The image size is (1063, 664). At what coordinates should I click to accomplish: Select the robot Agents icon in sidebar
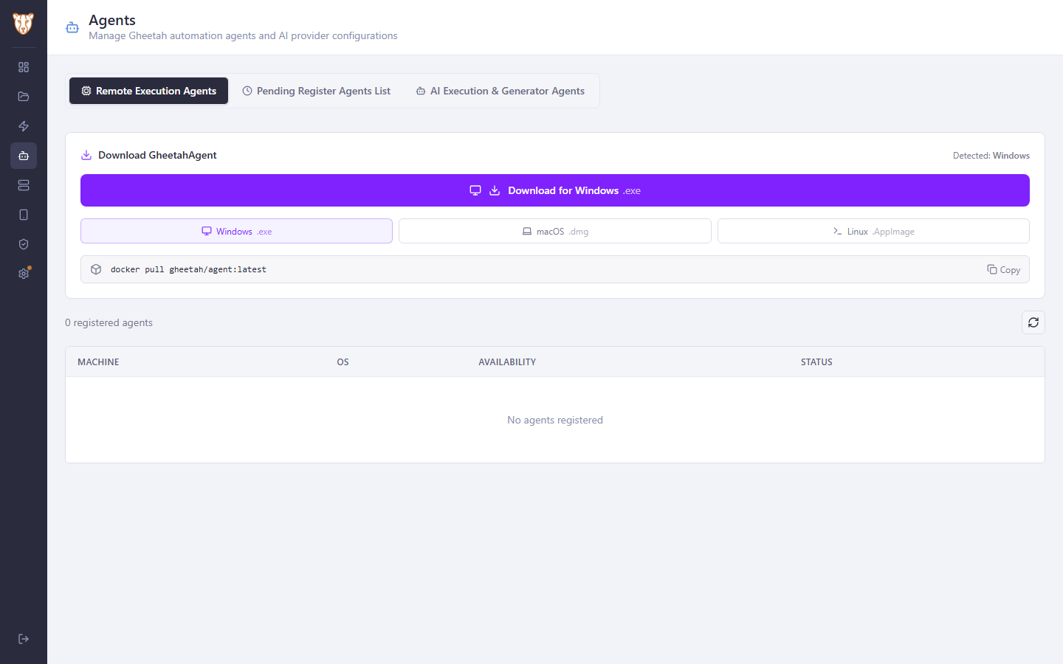[x=24, y=156]
